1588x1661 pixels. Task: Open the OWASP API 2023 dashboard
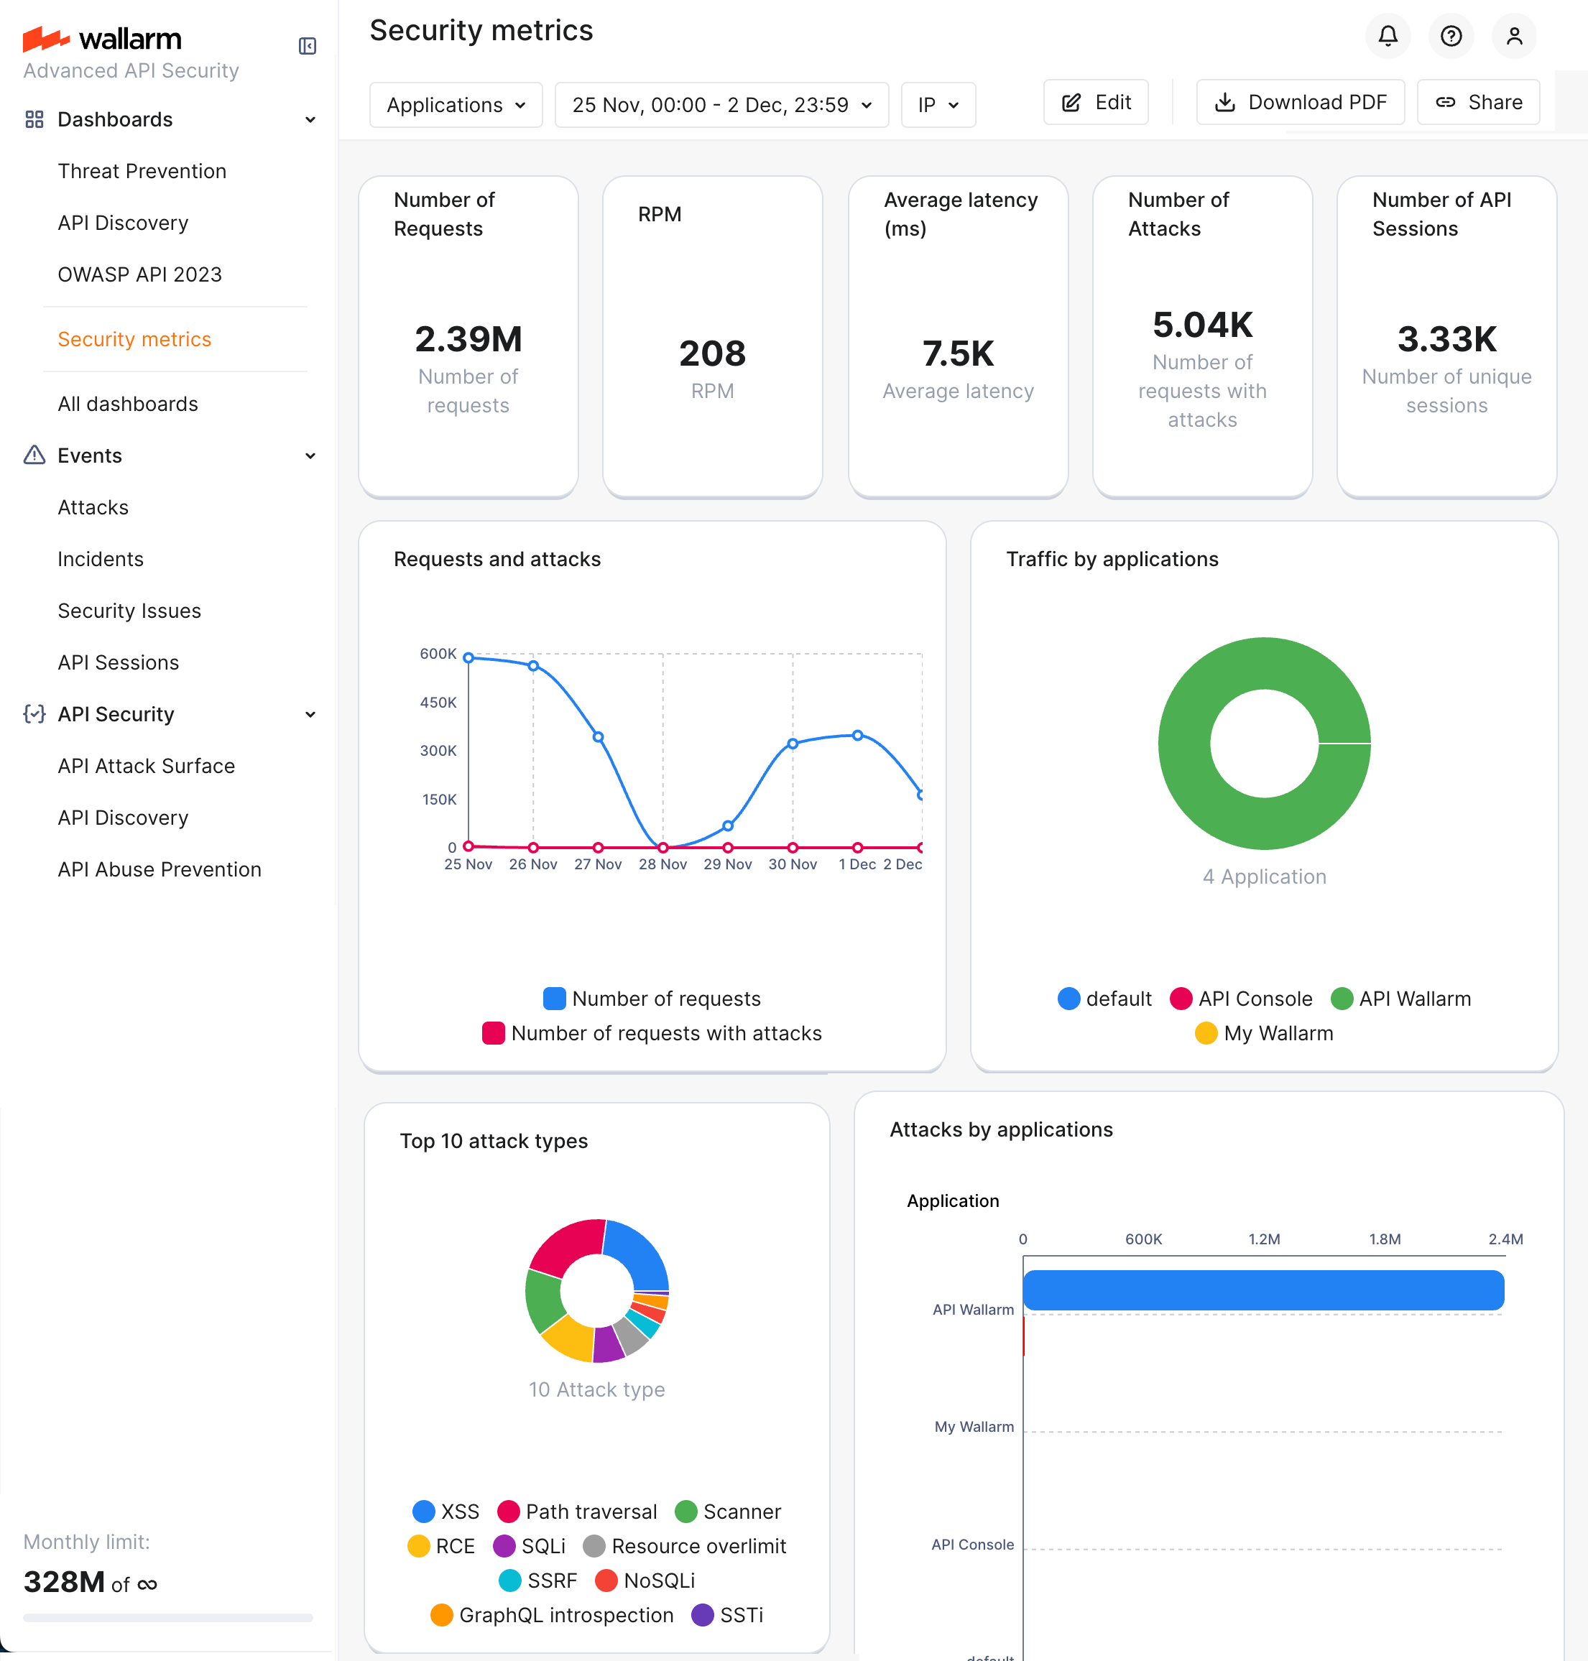coord(139,274)
